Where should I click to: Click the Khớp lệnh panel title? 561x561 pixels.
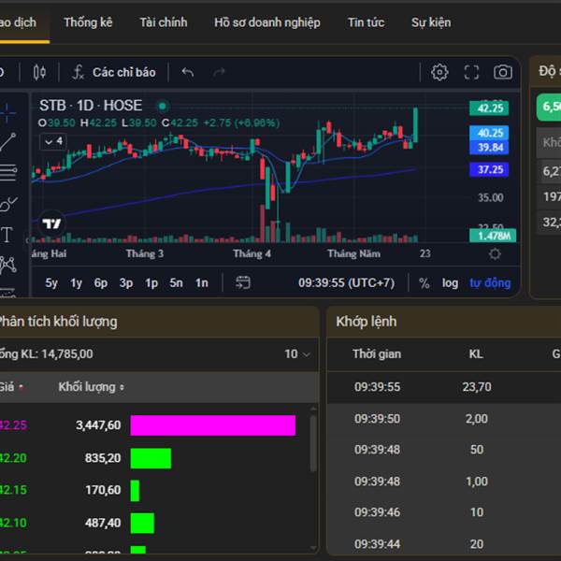click(x=367, y=322)
